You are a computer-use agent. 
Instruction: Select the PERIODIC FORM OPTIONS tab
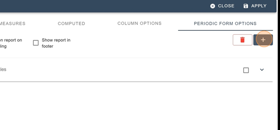225,23
